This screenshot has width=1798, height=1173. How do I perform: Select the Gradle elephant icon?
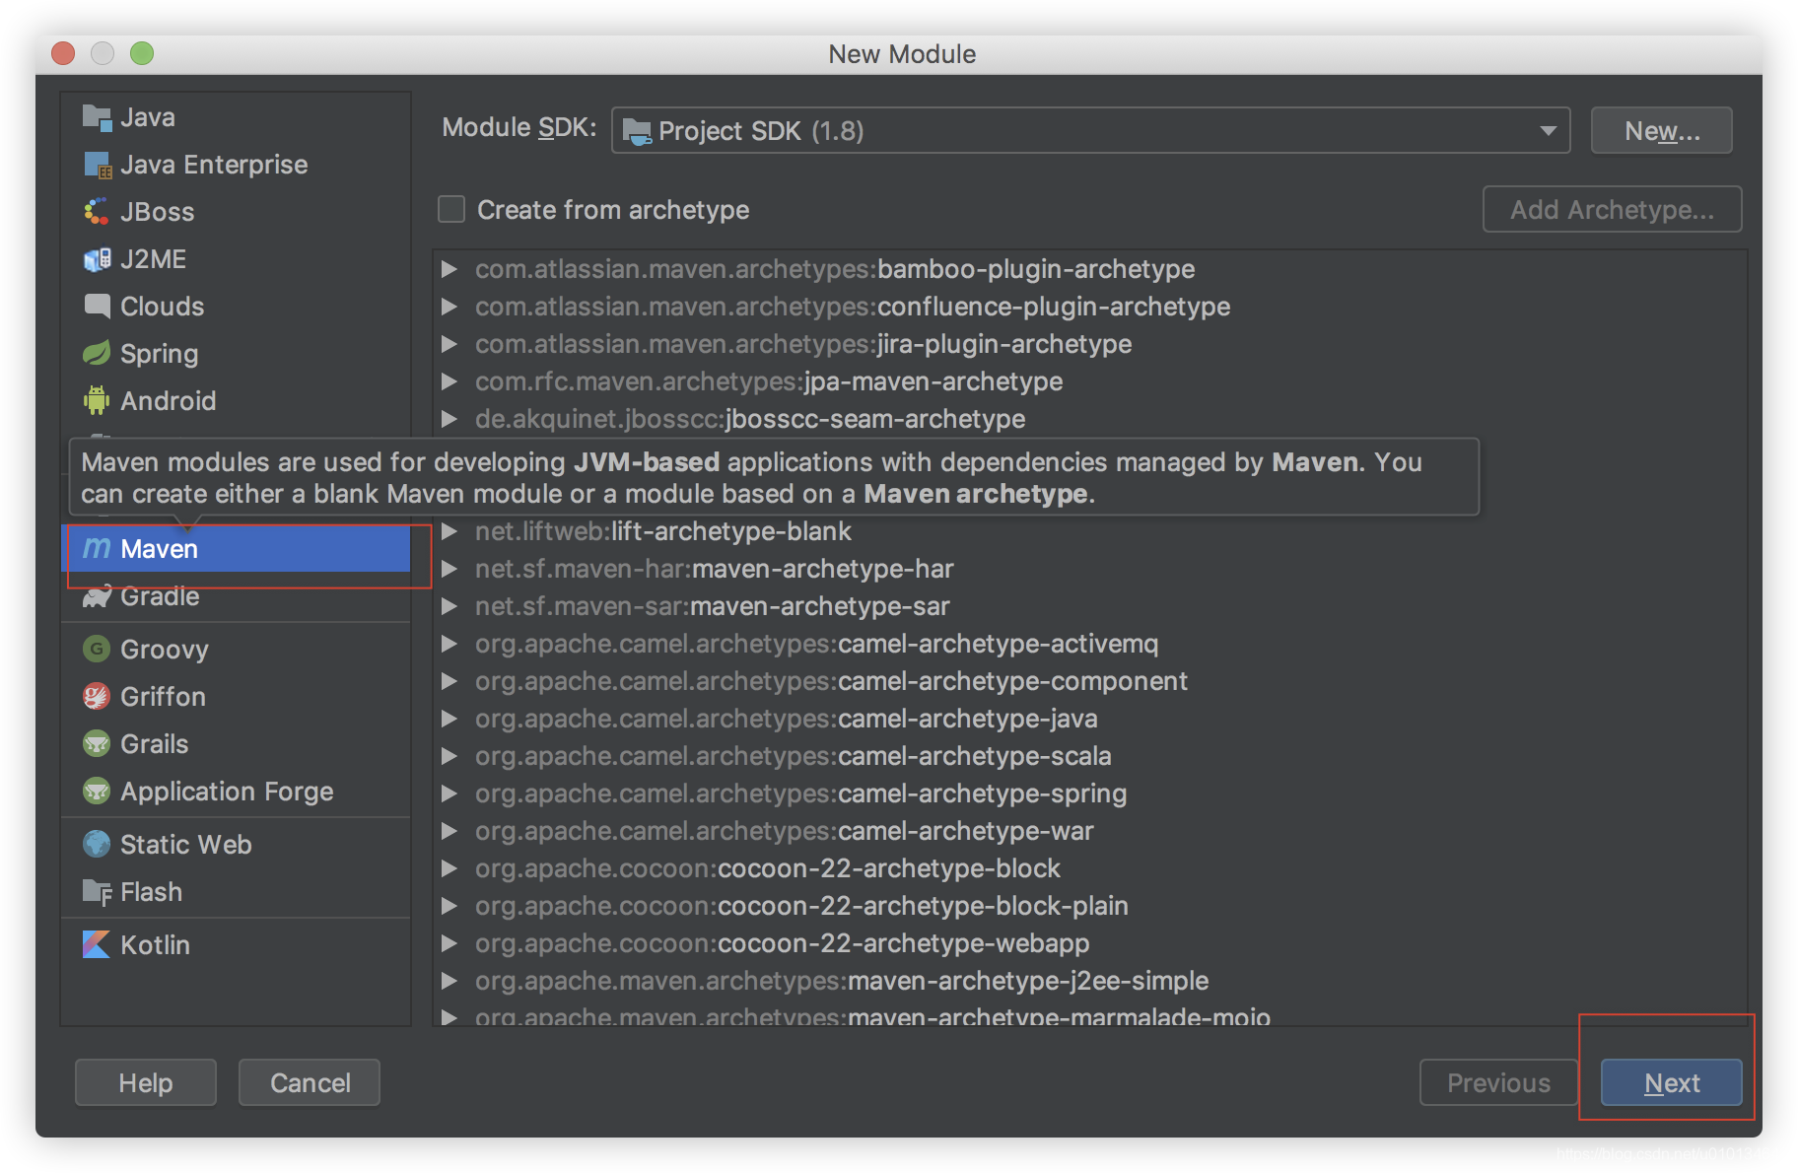point(97,596)
